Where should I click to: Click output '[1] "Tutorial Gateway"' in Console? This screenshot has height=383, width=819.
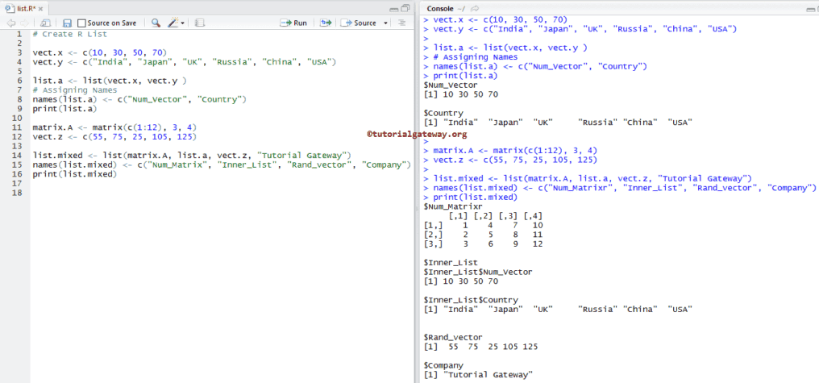(478, 375)
